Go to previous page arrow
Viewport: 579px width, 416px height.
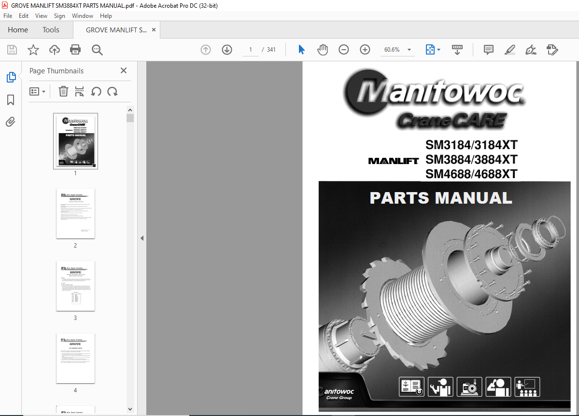(x=206, y=49)
